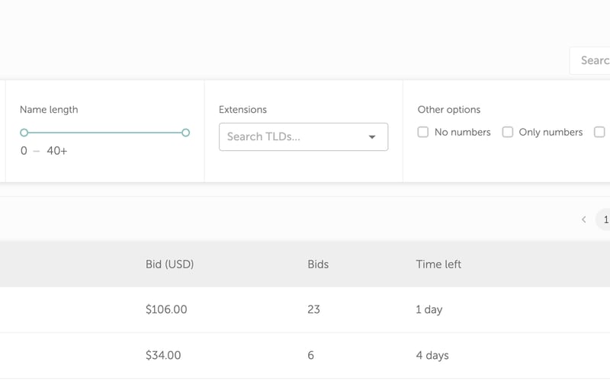Click the bids count 23
Screen dimensions: 610x381
pos(313,309)
